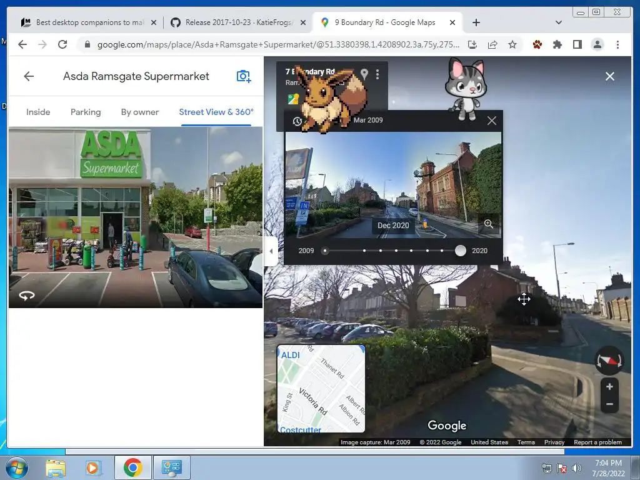Close the GitHub Release tab
Image resolution: width=640 pixels, height=480 pixels.
pos(303,22)
